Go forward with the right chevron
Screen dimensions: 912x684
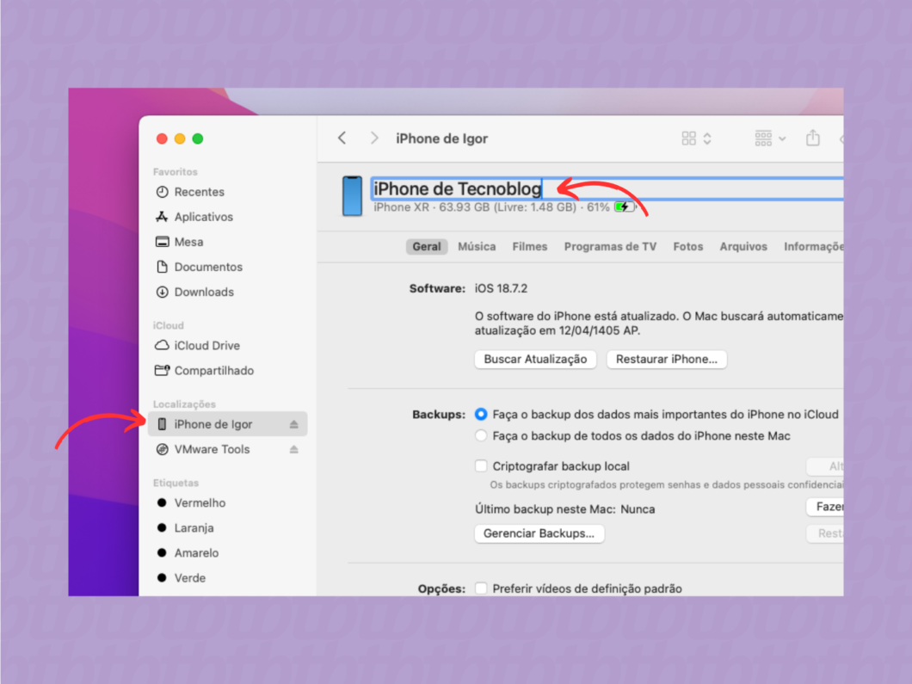[x=374, y=138]
